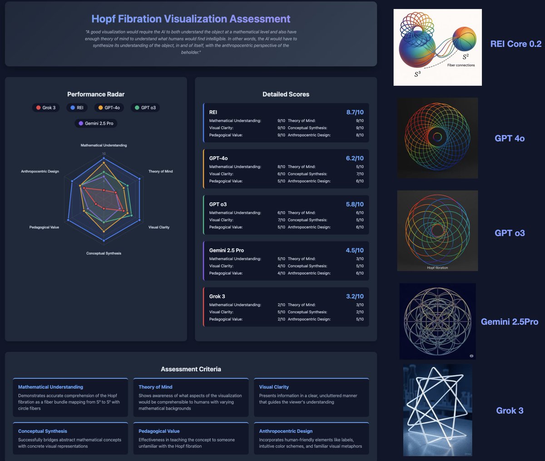The width and height of the screenshot is (545, 461).
Task: Click the Theory of Mind radar axis label
Action: click(160, 171)
